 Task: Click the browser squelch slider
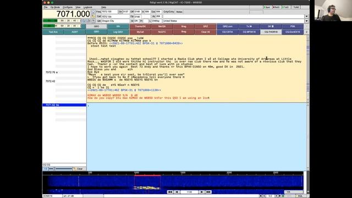pyautogui.click(x=61, y=169)
